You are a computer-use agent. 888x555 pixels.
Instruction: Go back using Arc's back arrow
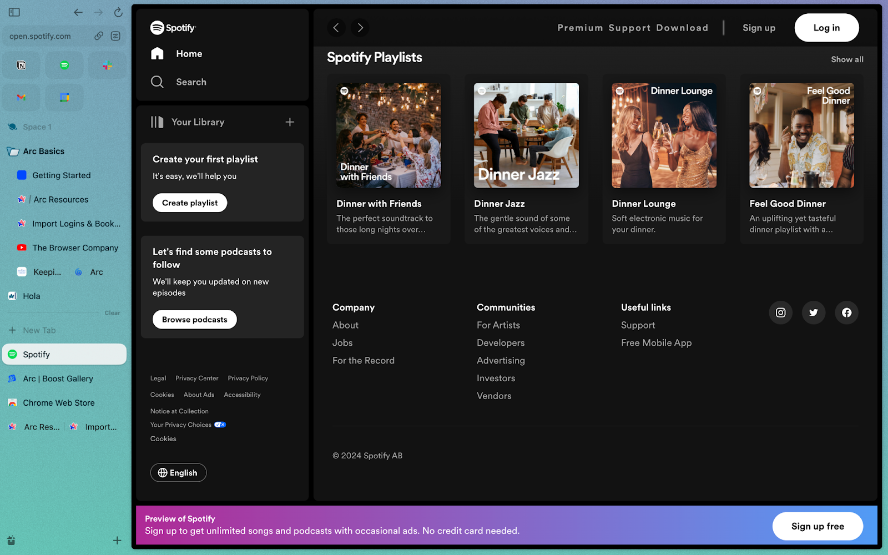point(78,12)
